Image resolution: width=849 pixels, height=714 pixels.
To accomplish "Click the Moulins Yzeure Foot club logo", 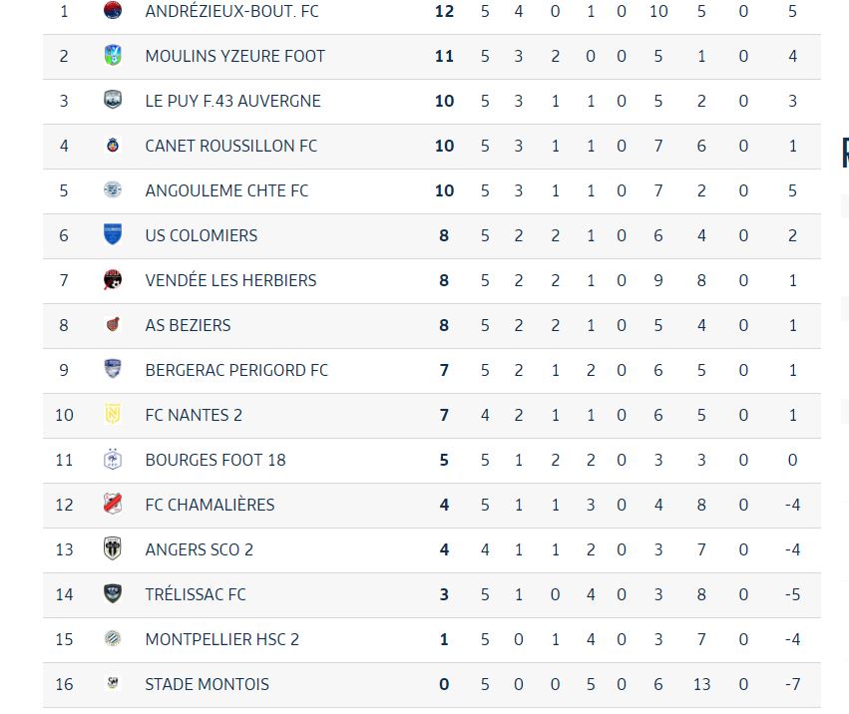I will tap(113, 55).
